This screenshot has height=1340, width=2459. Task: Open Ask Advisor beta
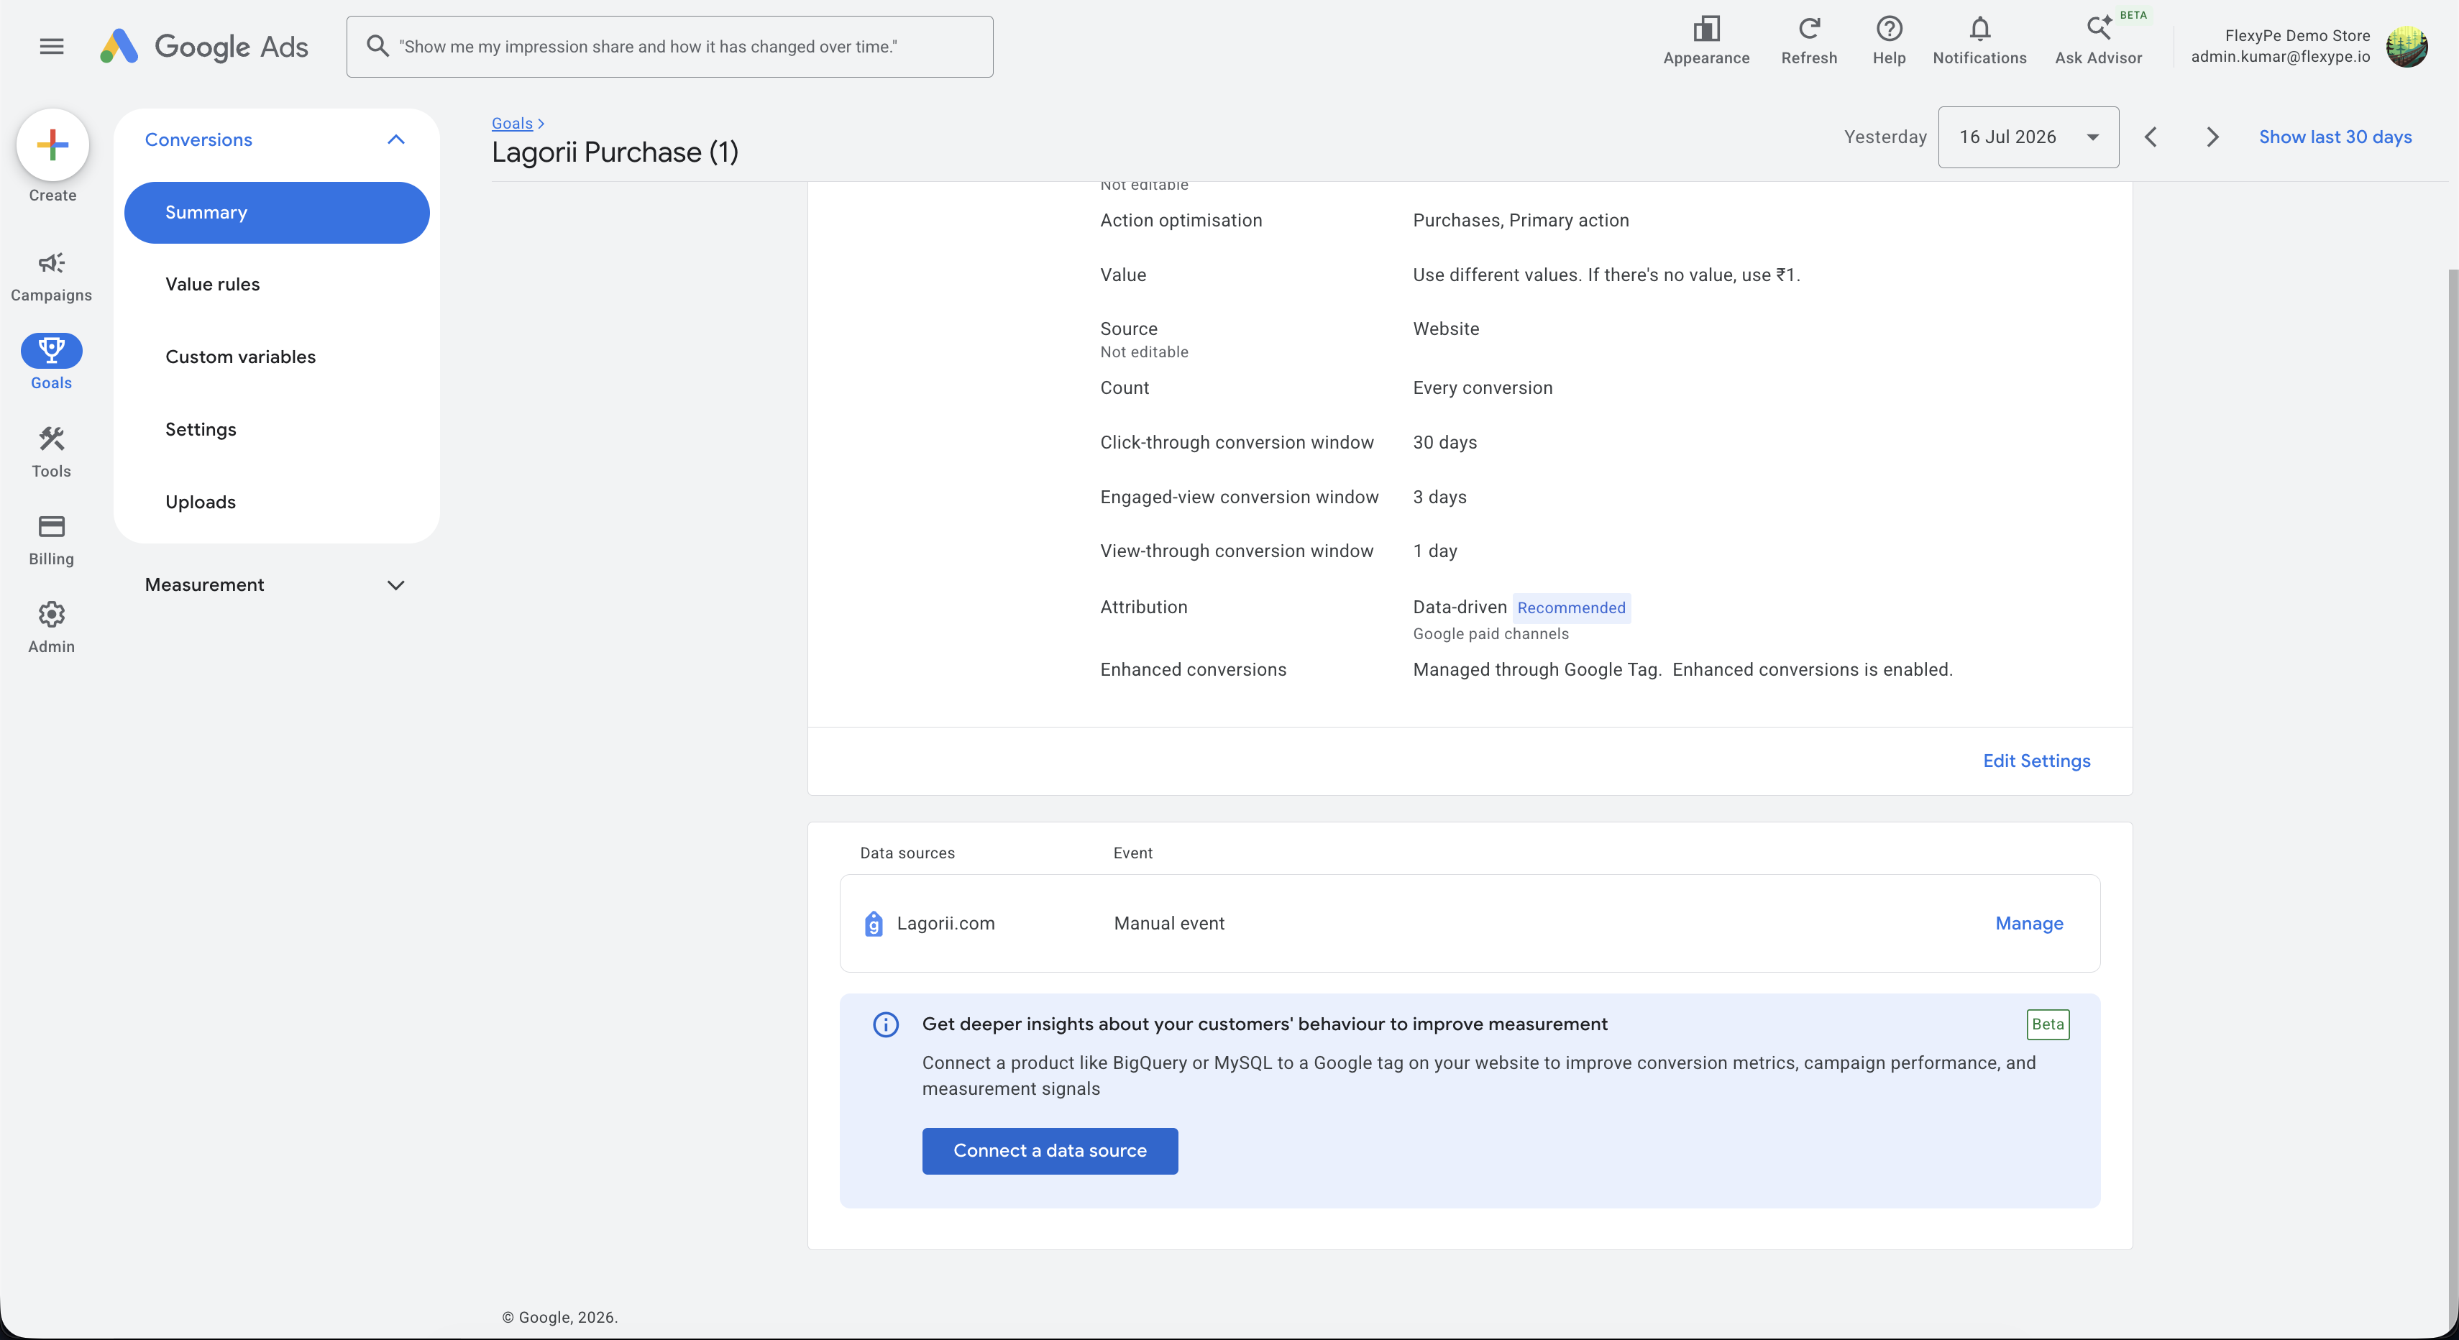point(2098,42)
